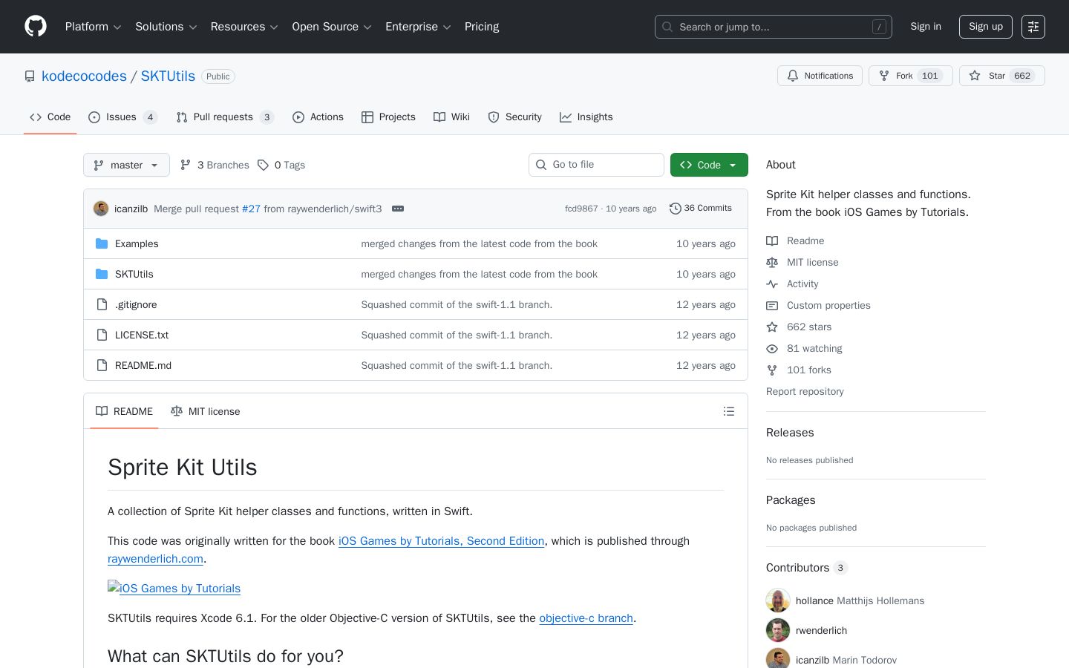Open the green Code dropdown button
This screenshot has height=668, width=1069.
[x=709, y=165]
